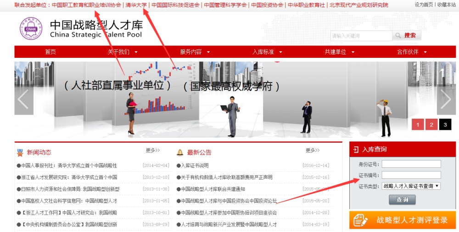Click the 入库查询 header arrow icon

tap(356, 149)
